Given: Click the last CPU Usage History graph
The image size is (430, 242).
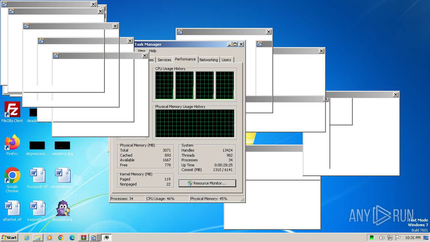Looking at the screenshot, I should tap(225, 85).
